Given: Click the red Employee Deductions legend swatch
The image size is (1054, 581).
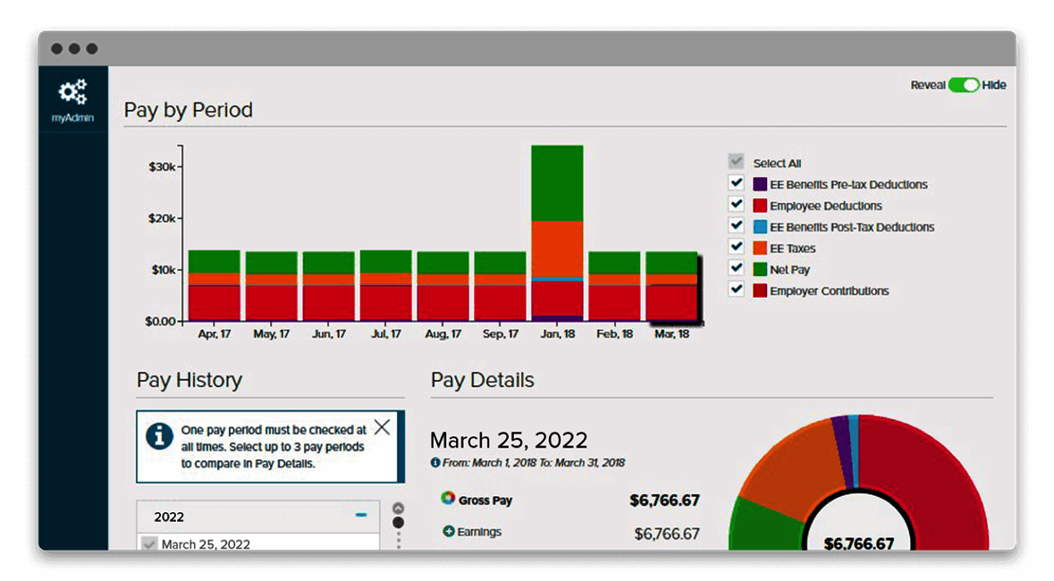Looking at the screenshot, I should coord(760,206).
